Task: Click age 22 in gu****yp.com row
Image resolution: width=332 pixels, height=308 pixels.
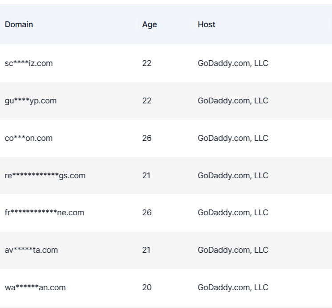Action: [x=147, y=101]
